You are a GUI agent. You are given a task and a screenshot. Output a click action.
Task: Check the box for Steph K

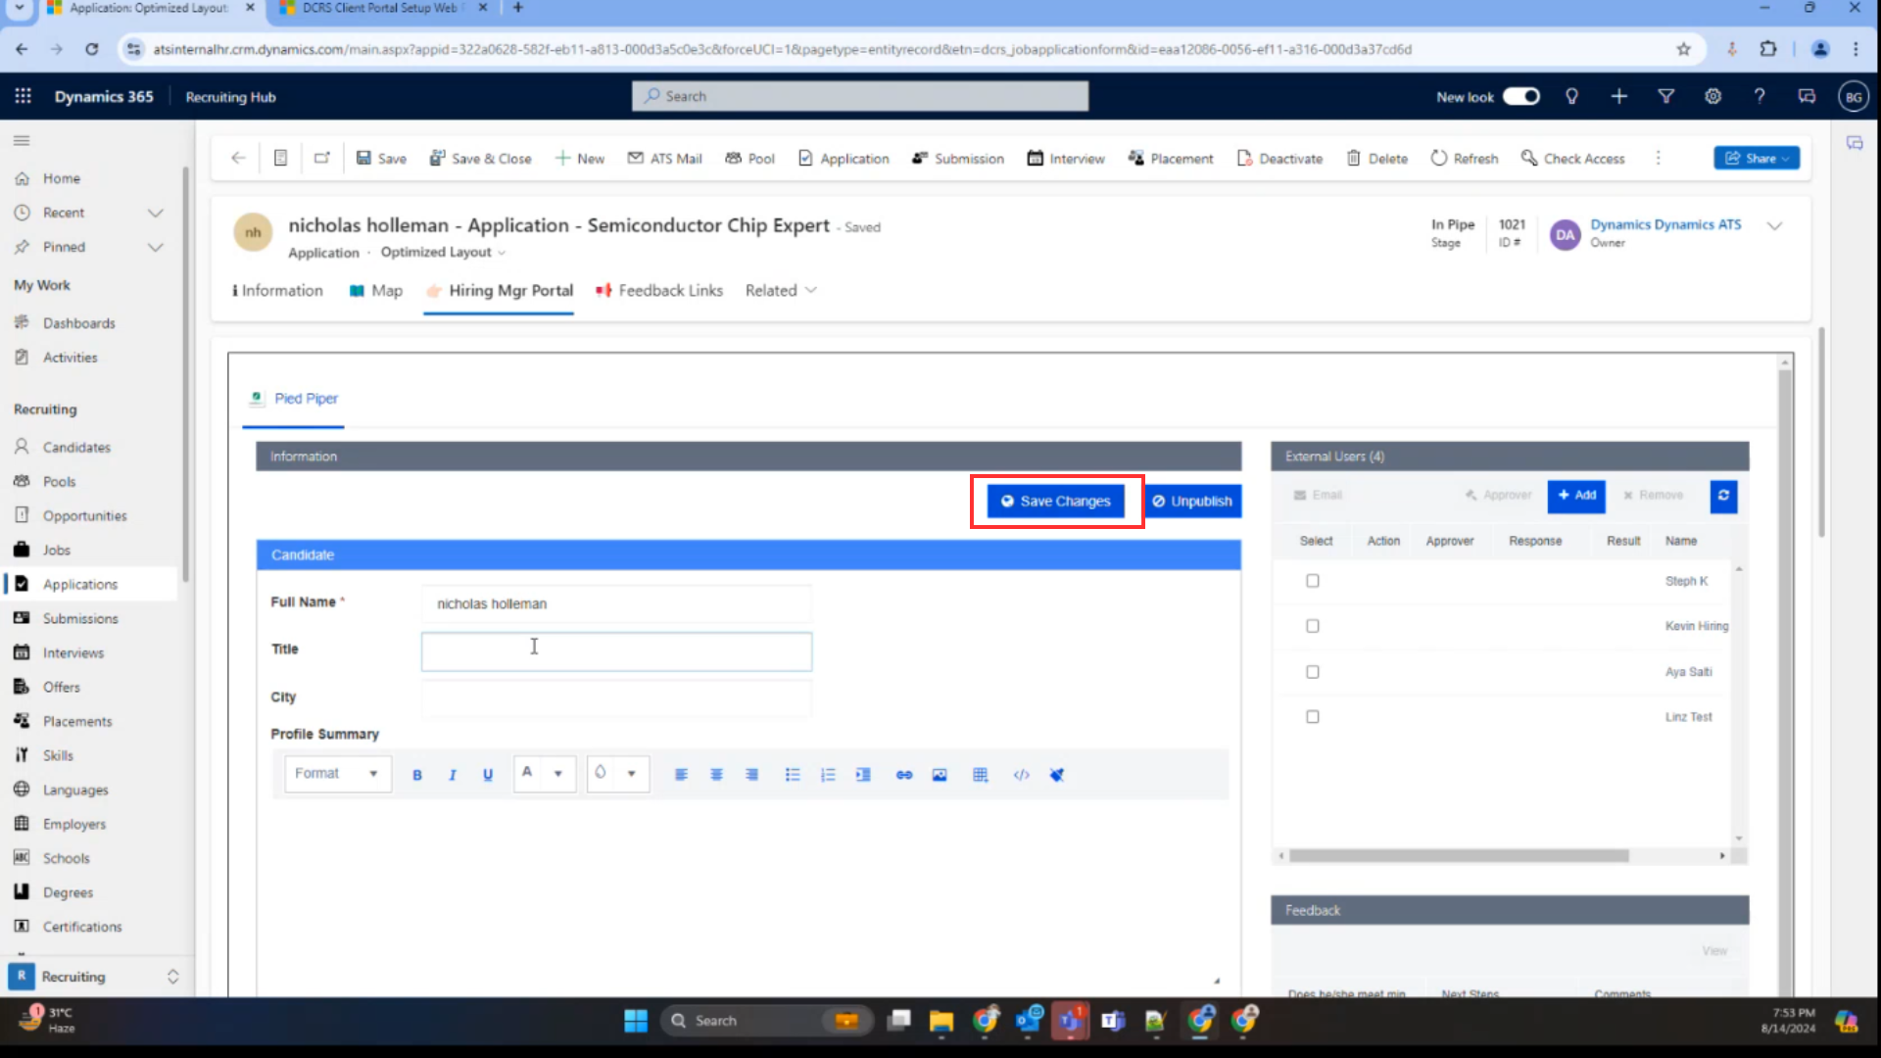click(x=1313, y=581)
